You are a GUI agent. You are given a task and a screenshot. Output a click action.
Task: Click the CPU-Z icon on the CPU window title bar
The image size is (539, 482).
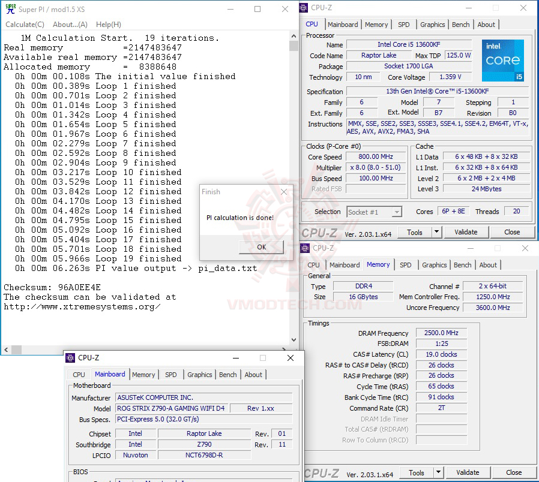(x=303, y=7)
